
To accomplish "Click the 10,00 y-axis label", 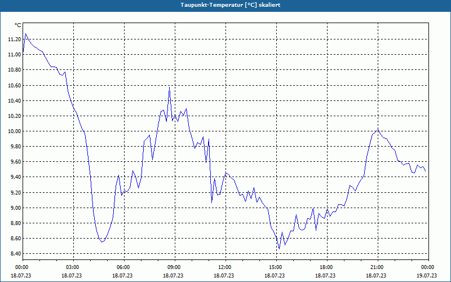I will point(15,131).
